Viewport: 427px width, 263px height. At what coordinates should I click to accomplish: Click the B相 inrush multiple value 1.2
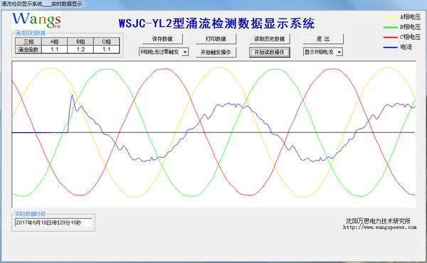[x=80, y=50]
